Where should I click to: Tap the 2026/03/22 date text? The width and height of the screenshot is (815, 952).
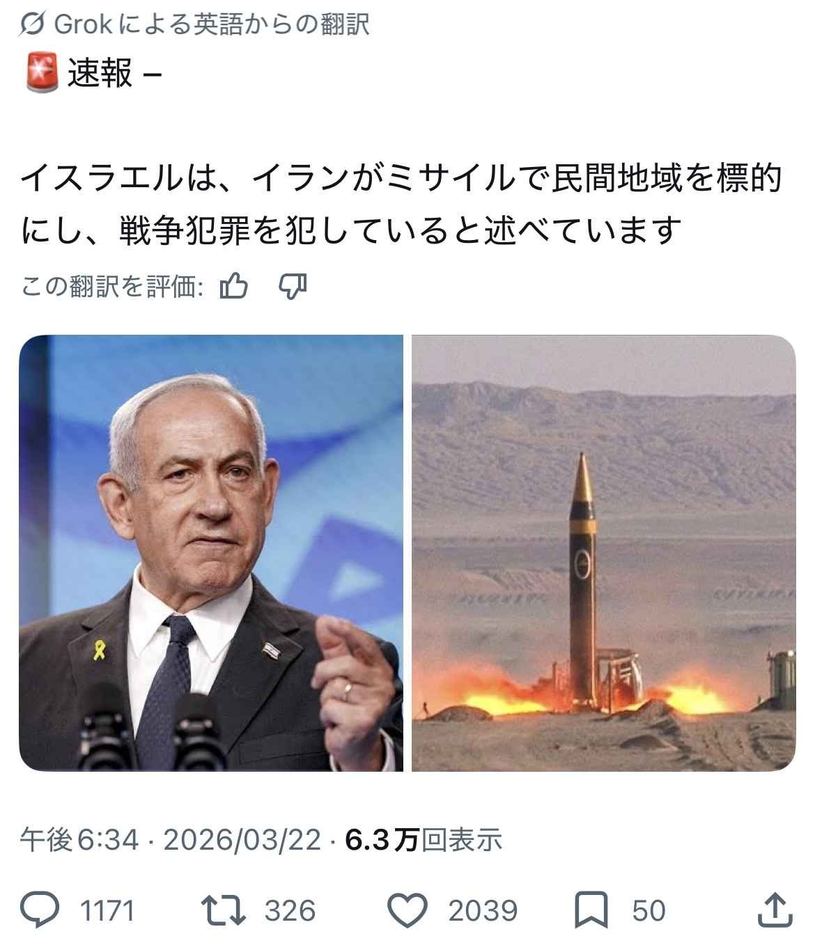pos(242,840)
